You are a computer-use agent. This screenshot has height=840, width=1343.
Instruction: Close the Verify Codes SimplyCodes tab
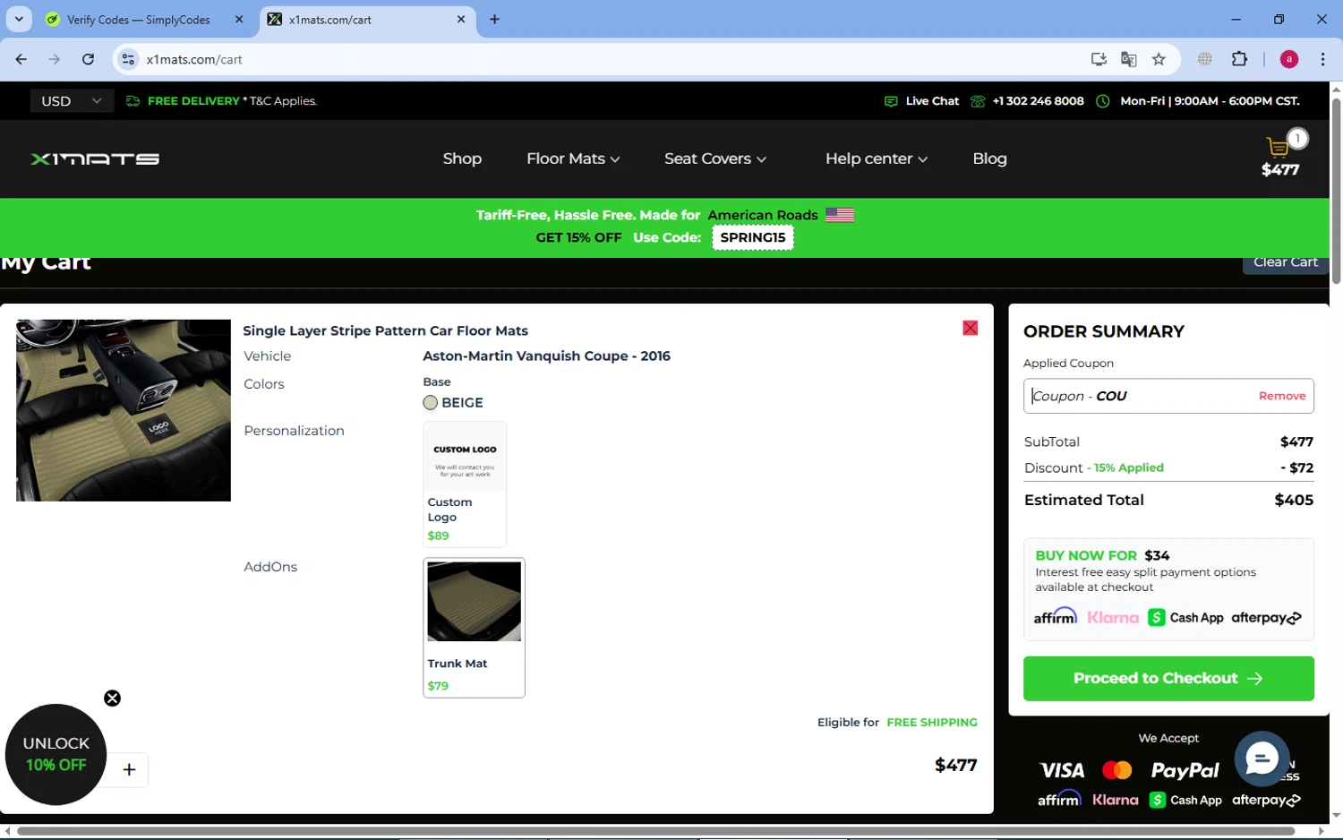pos(239,19)
